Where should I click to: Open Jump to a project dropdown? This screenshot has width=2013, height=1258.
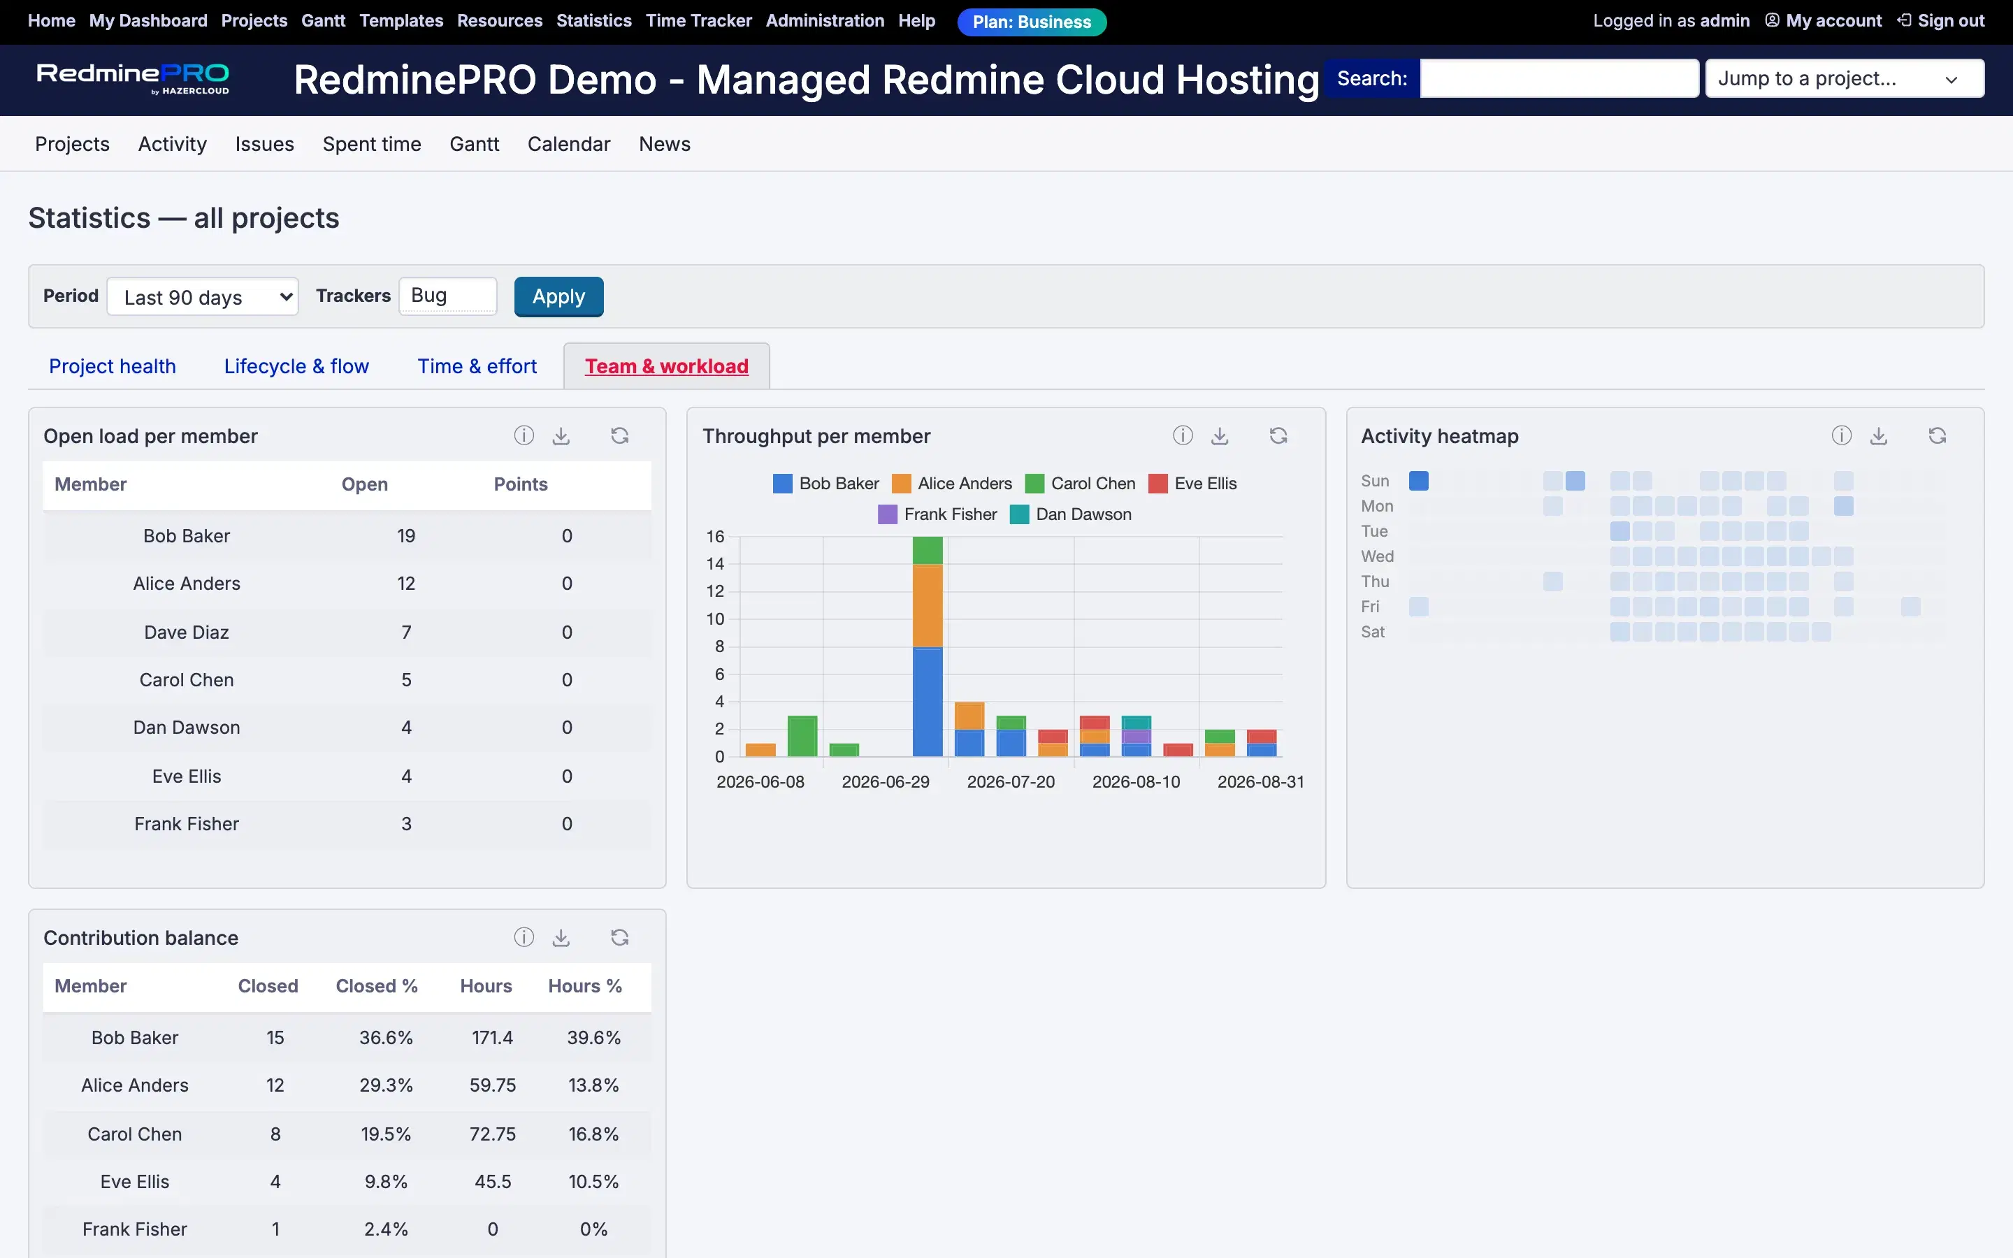coord(1844,78)
